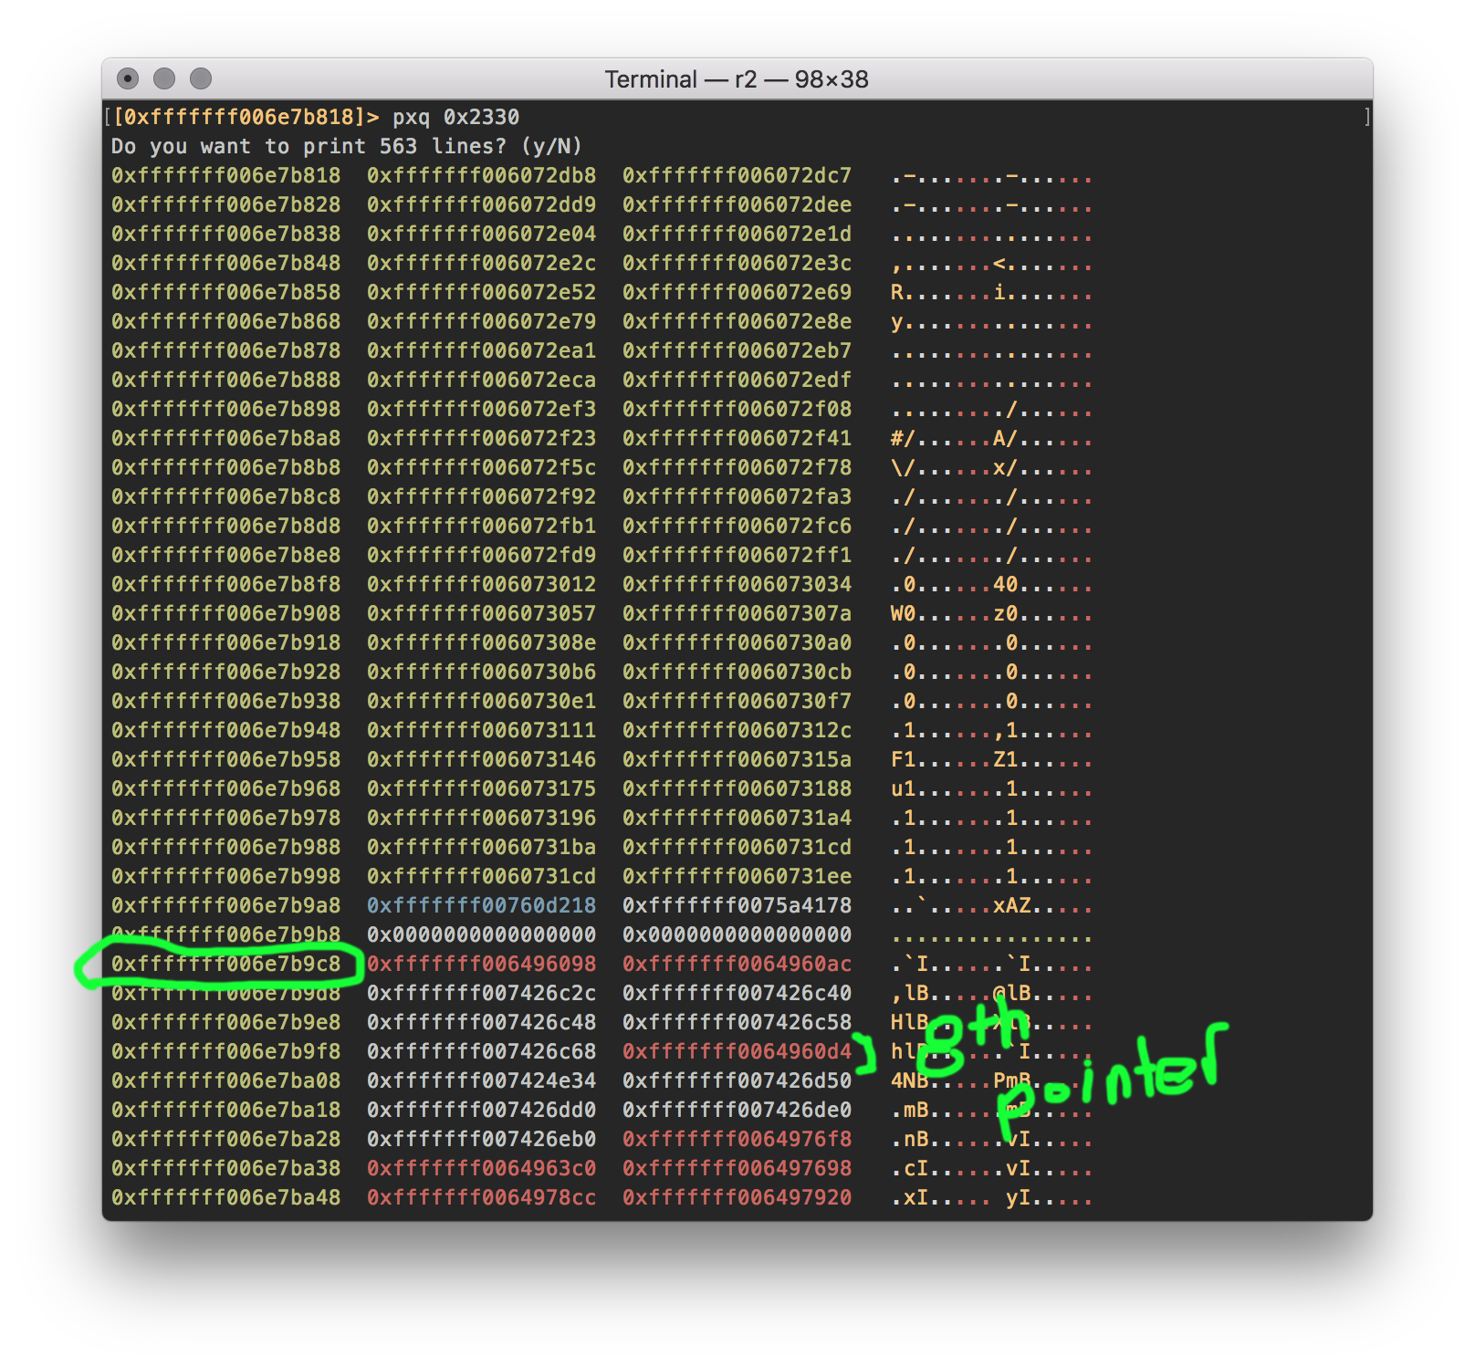Click the ASCII column text 'W0......z0'
The height and width of the screenshot is (1367, 1475).
(x=991, y=614)
